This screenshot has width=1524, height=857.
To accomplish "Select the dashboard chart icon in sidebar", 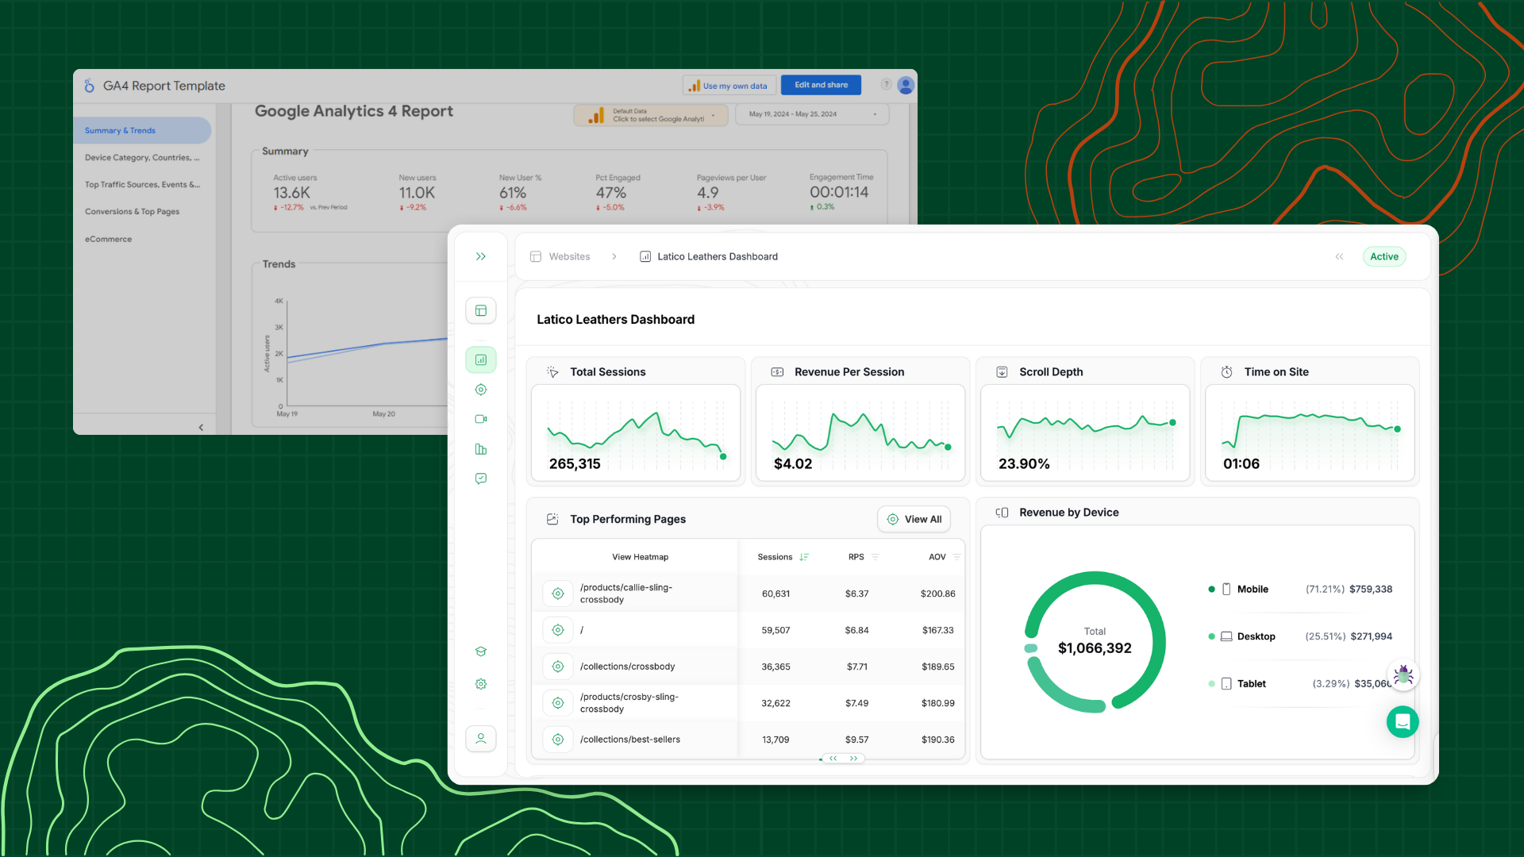I will [x=481, y=359].
